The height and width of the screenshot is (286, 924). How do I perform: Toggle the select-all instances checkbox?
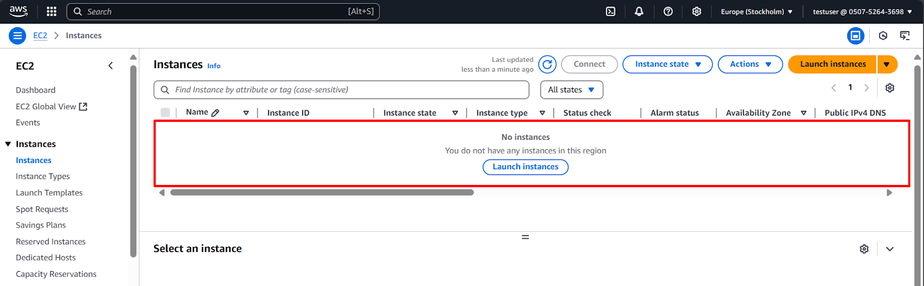point(165,113)
